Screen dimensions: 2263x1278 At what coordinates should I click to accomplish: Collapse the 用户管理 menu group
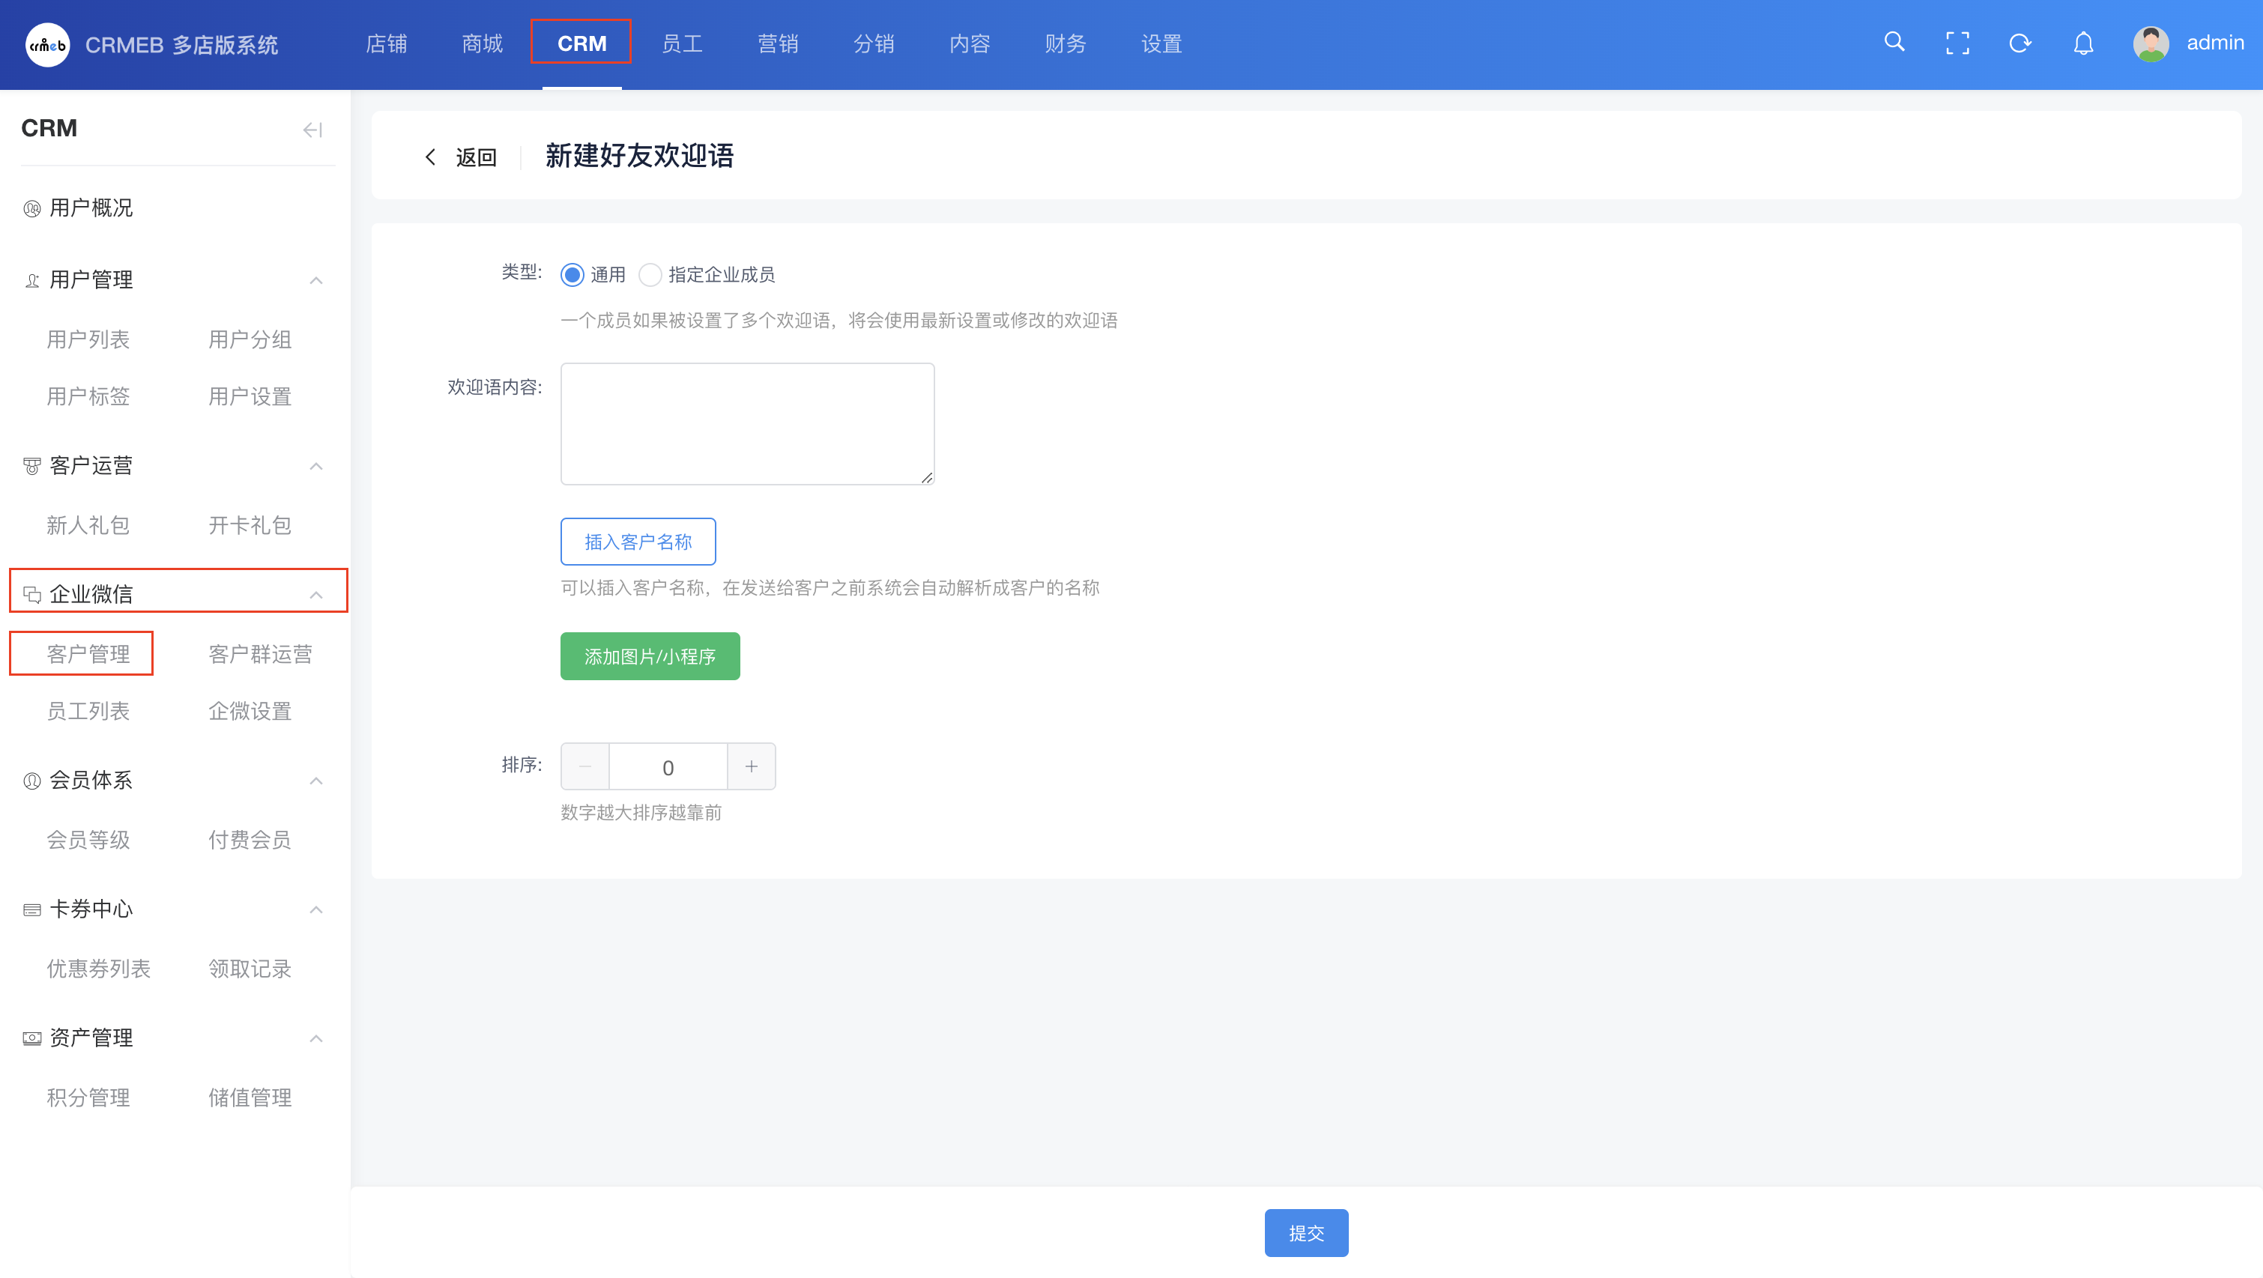click(316, 280)
